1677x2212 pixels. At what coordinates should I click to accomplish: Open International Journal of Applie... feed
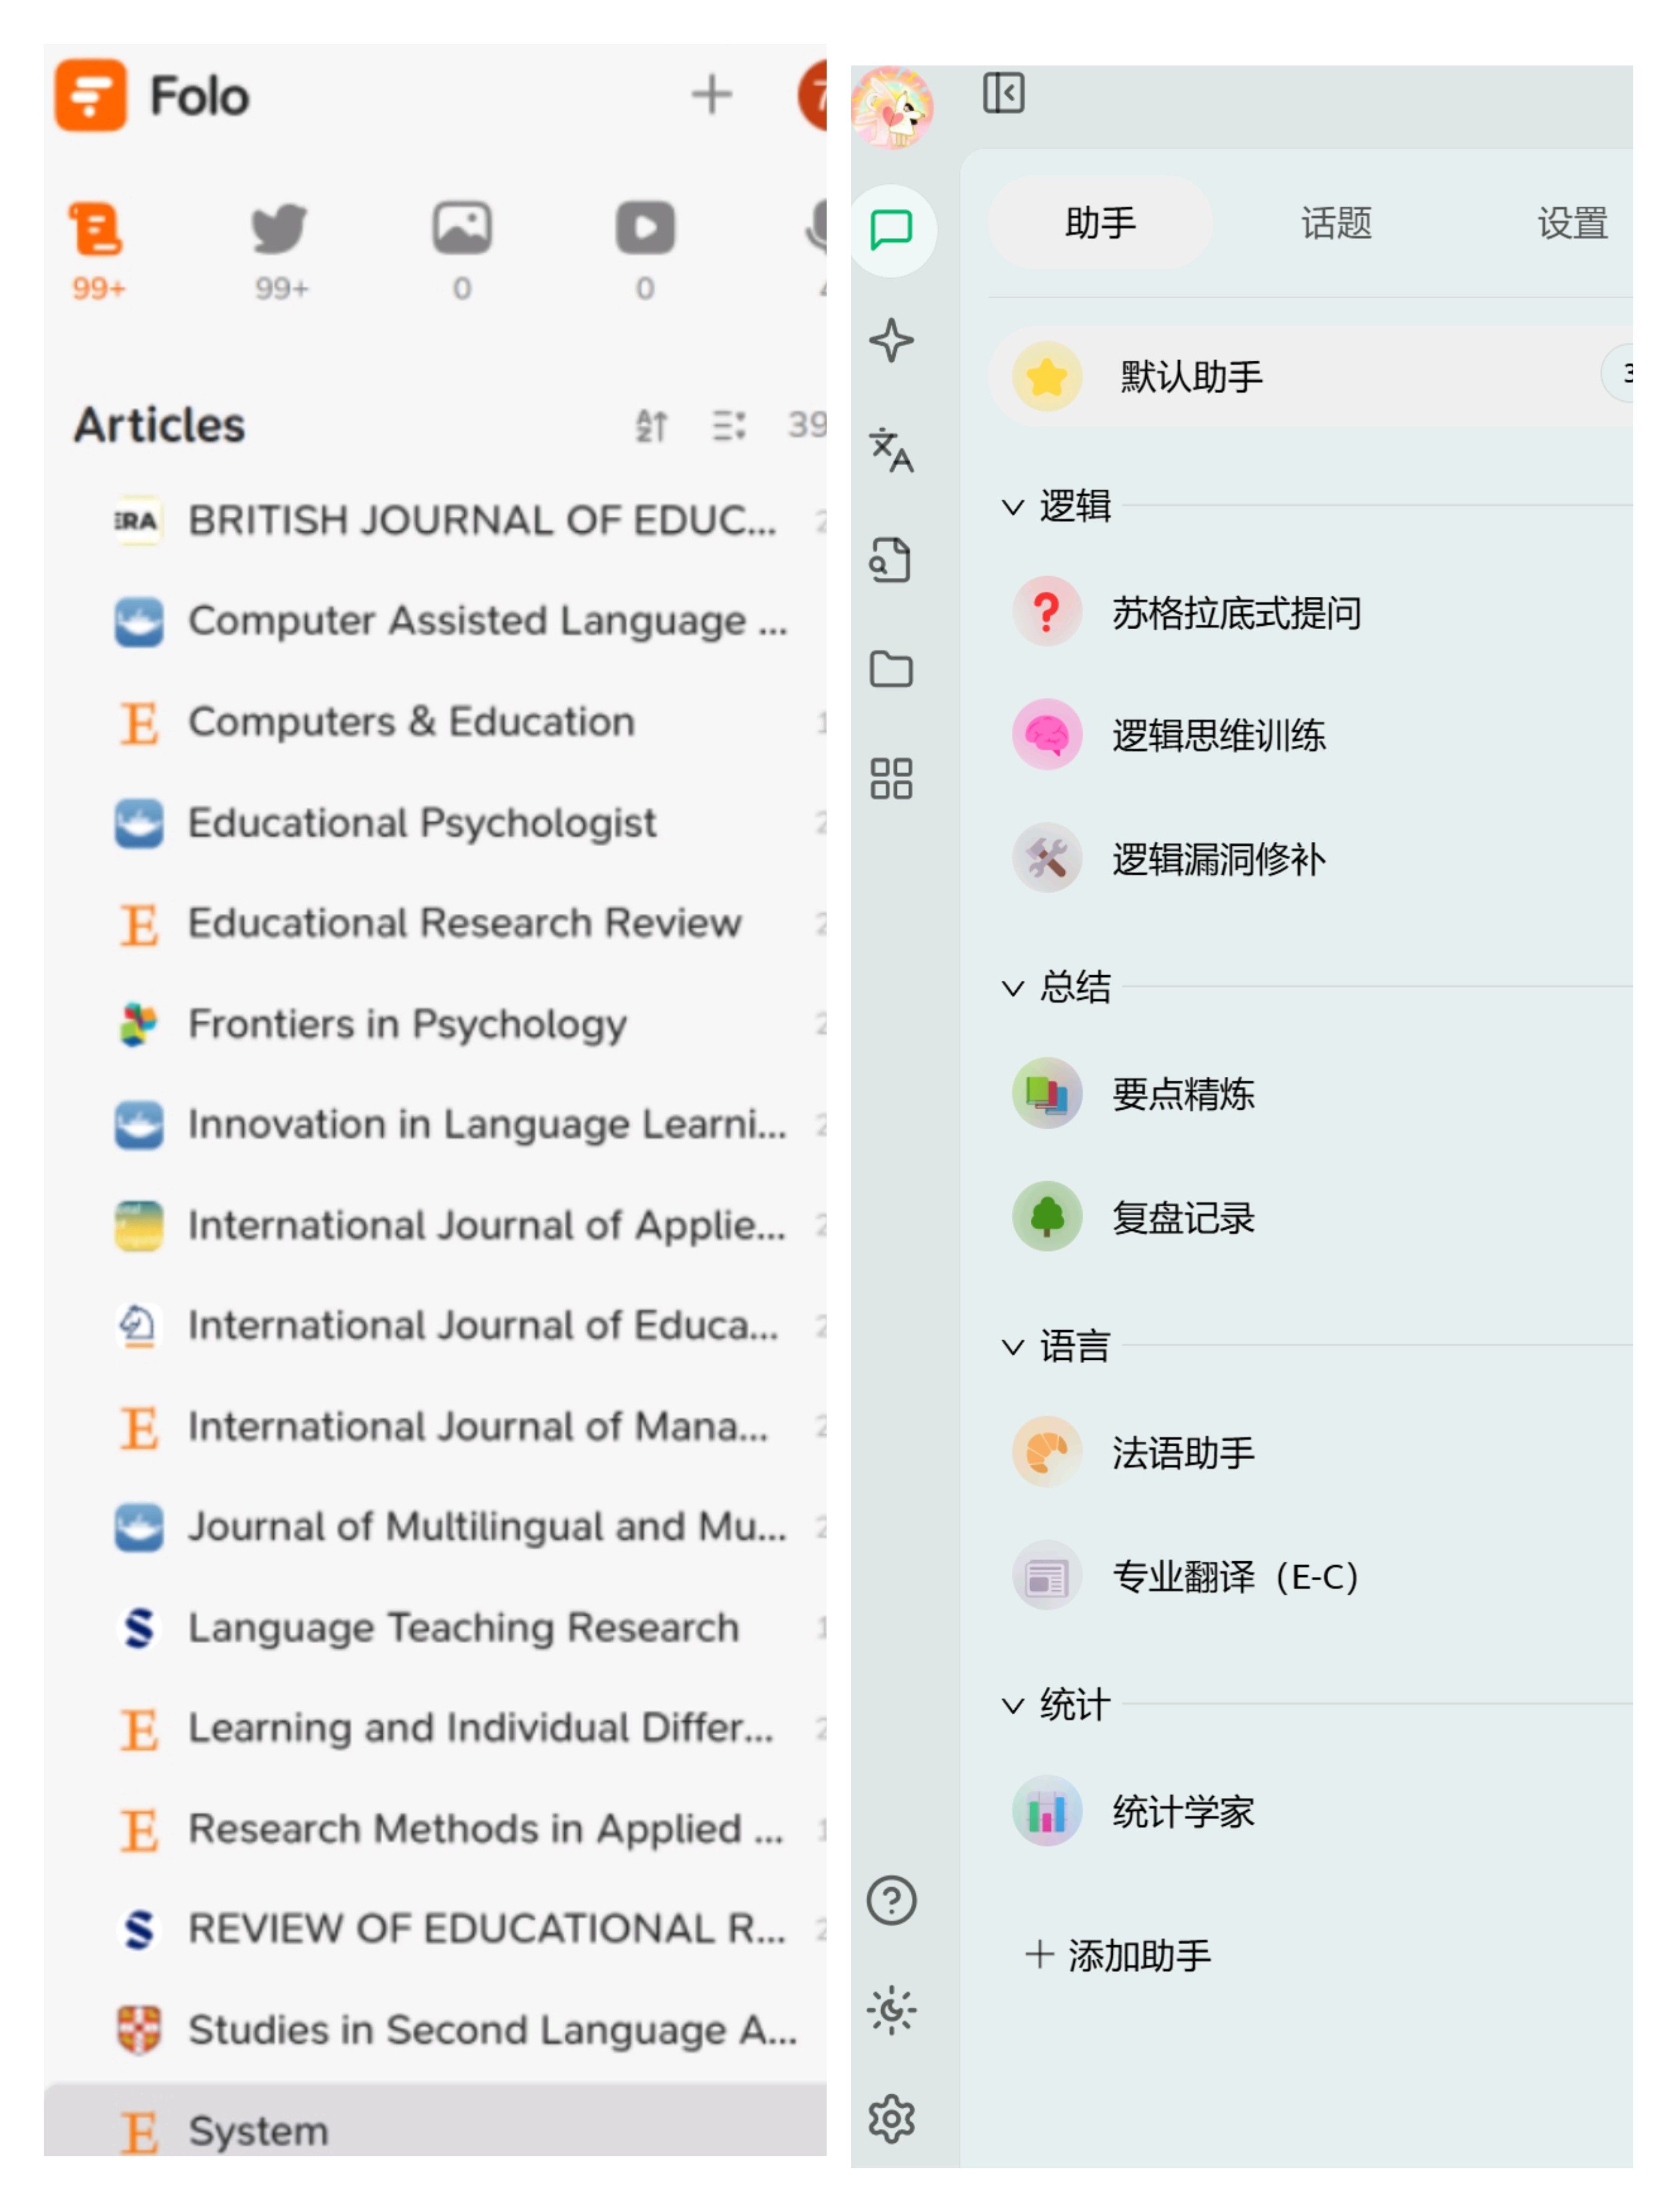[x=435, y=1225]
